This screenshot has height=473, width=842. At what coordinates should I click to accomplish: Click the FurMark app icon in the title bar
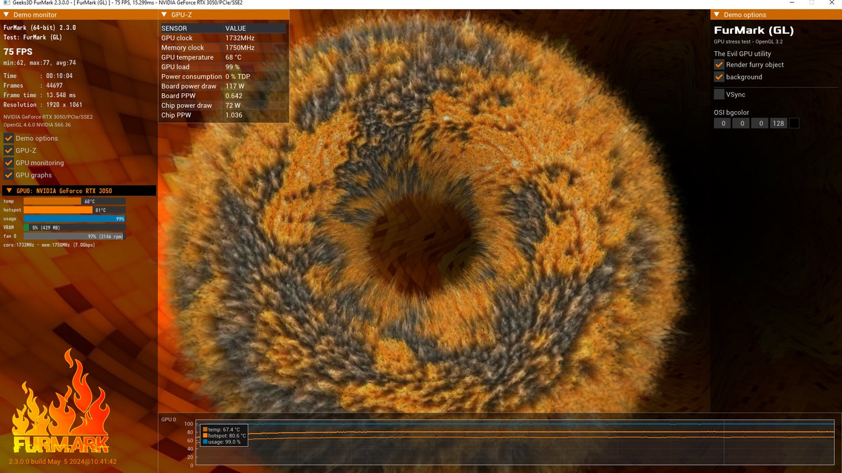click(6, 3)
